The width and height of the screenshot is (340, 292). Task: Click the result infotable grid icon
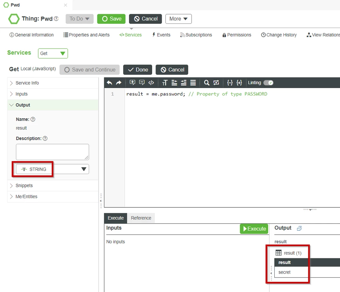(x=278, y=253)
